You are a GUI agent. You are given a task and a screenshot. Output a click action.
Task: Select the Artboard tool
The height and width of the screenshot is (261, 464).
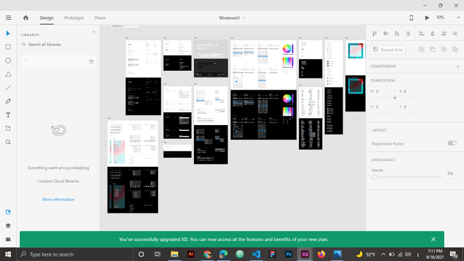tap(8, 128)
